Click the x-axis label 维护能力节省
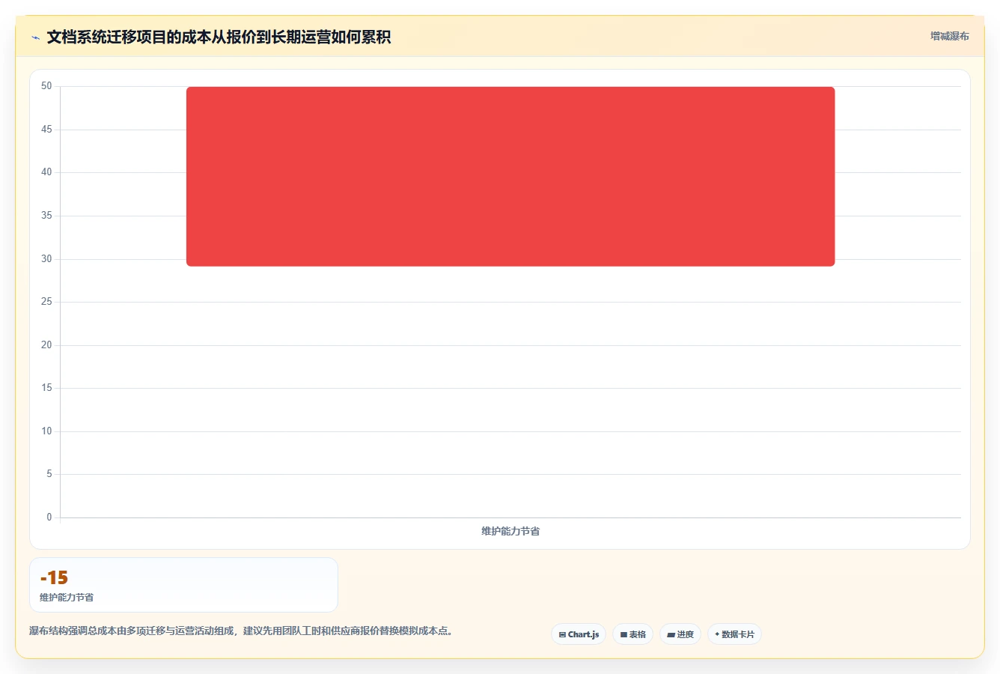Viewport: 1000px width, 674px height. coord(510,531)
